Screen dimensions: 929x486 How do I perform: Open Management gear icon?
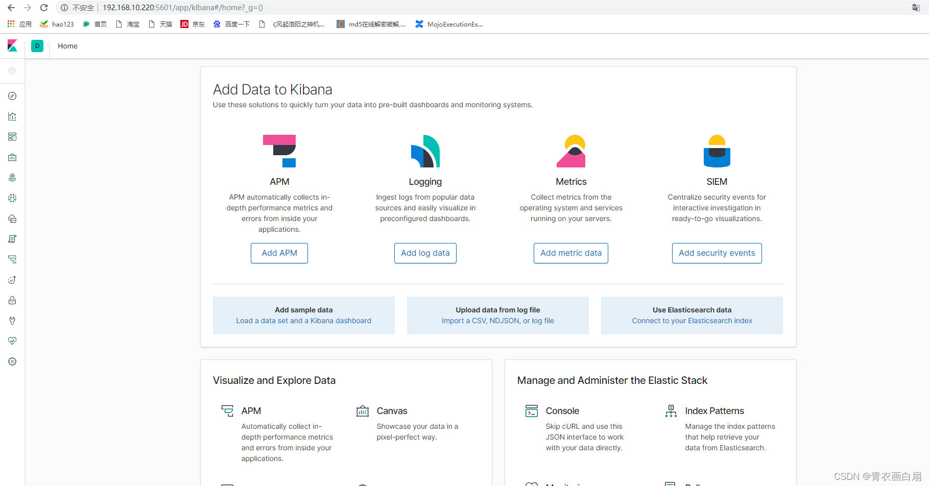coord(12,361)
